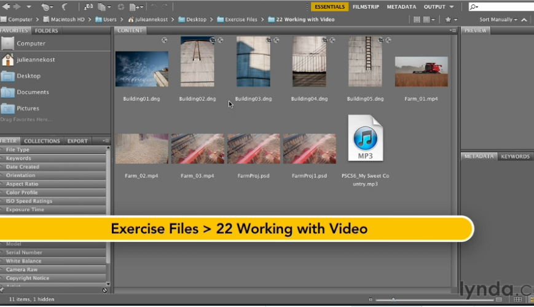This screenshot has height=307, width=534.
Task: Switch to the Collections tab
Action: (42, 141)
